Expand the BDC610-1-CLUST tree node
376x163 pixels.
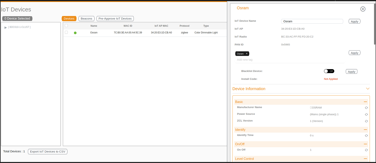pos(6,27)
